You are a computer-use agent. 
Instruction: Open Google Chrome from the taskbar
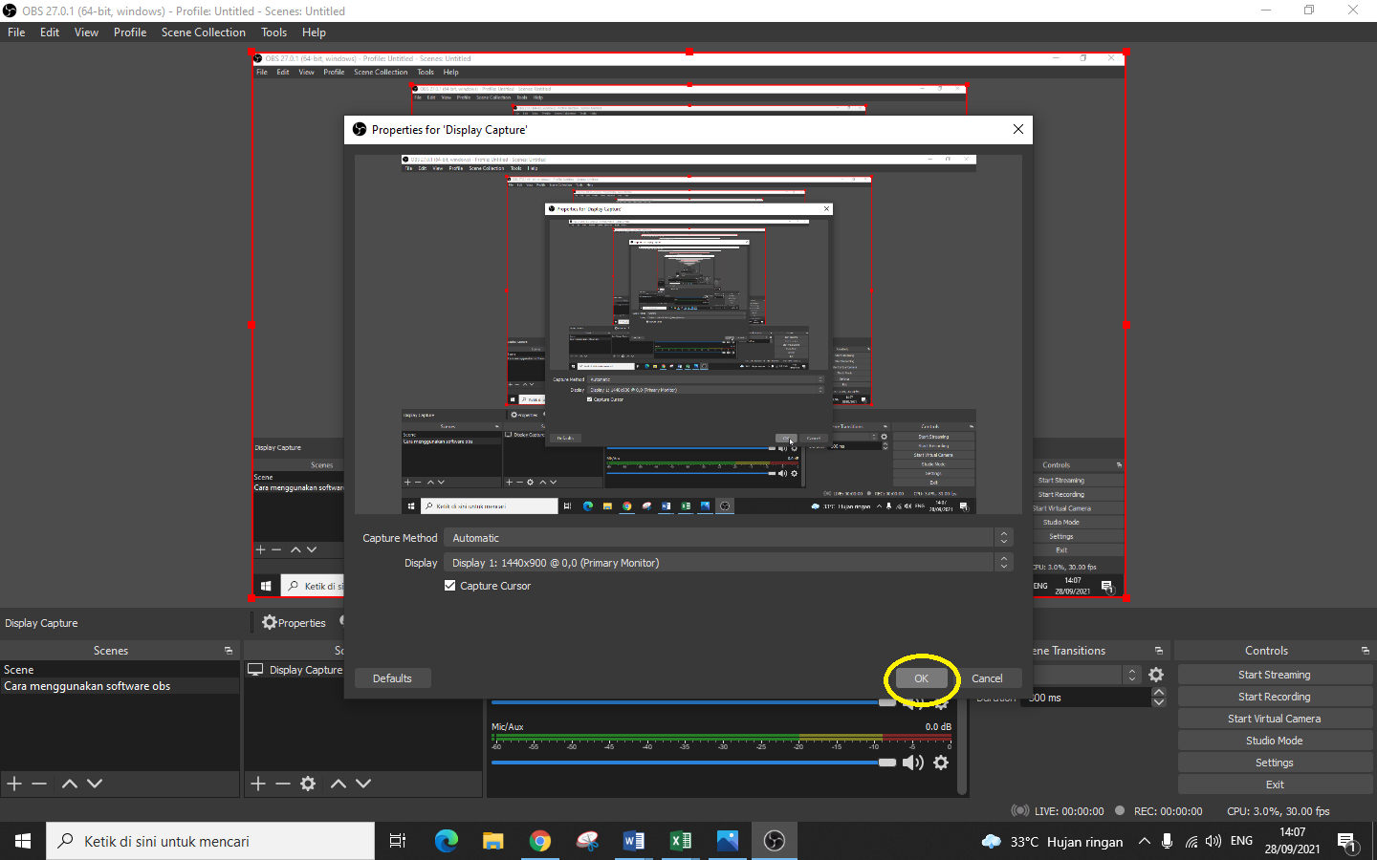540,841
